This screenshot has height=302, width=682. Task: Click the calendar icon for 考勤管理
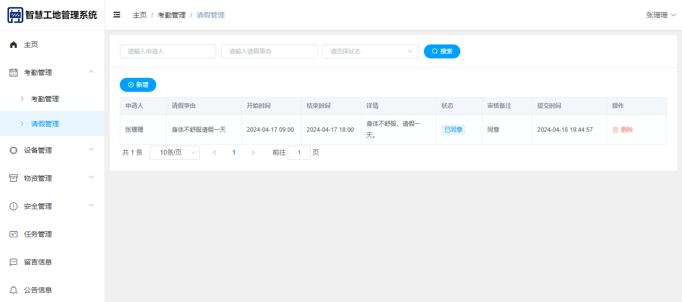click(x=13, y=73)
